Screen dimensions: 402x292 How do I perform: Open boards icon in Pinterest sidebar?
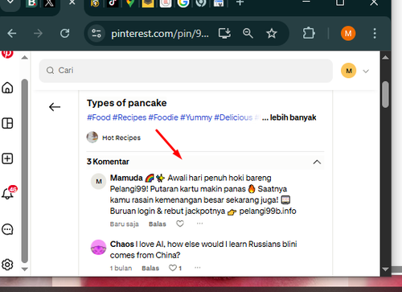tap(7, 123)
